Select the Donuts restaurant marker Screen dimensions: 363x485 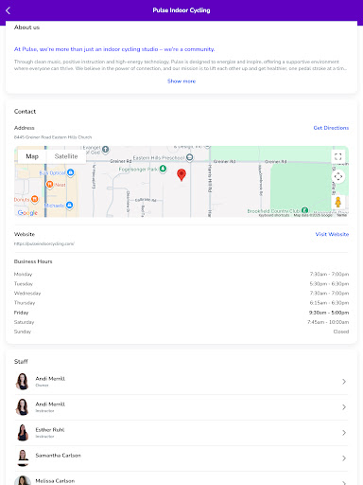click(x=35, y=199)
